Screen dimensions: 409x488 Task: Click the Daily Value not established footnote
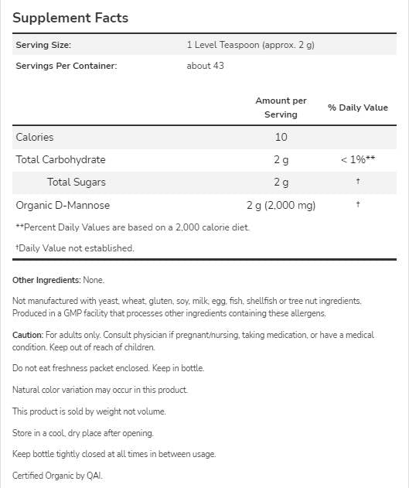click(x=75, y=248)
